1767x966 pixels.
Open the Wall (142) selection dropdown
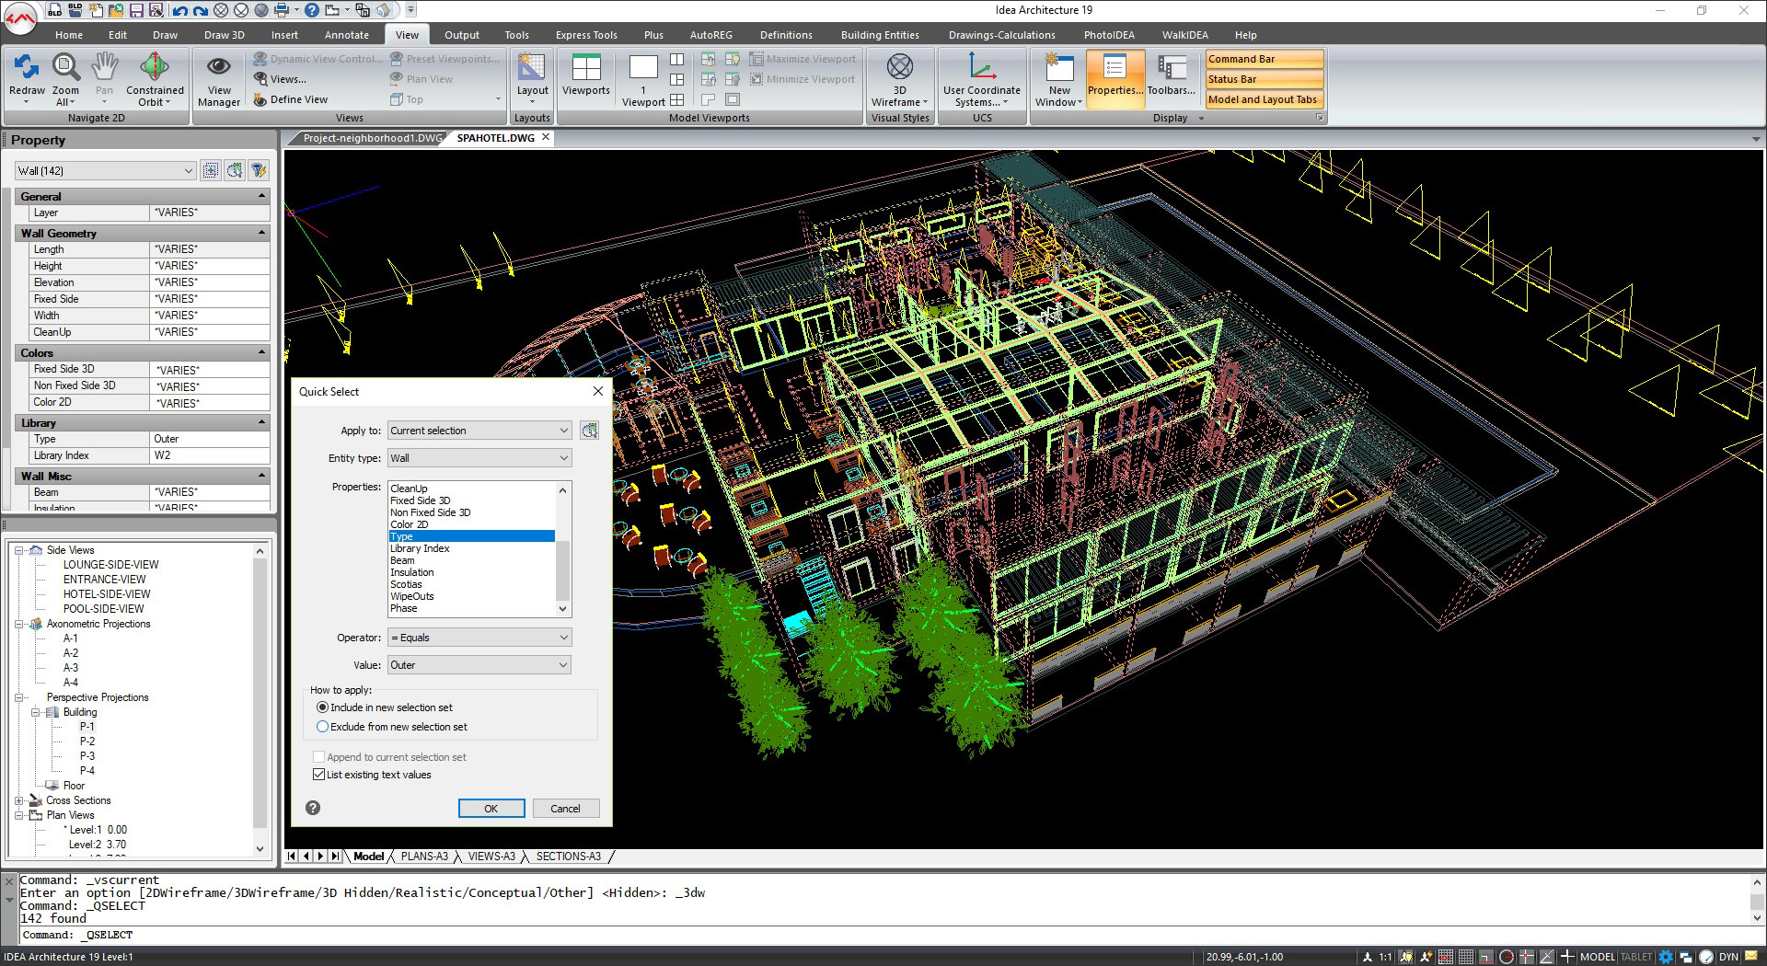[106, 170]
